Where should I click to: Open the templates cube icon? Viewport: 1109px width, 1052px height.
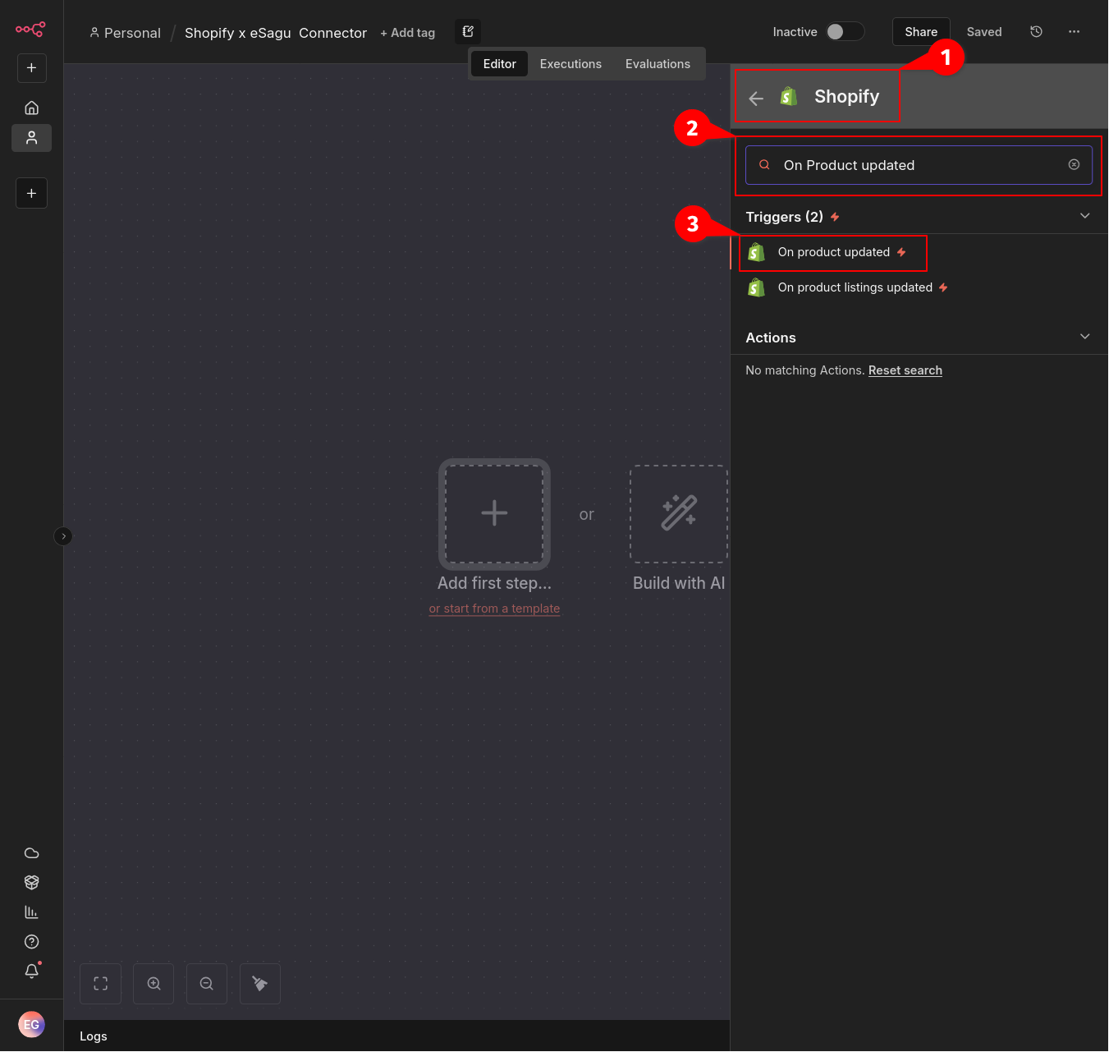(31, 883)
